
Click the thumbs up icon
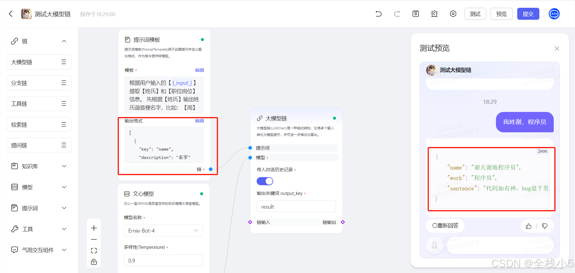pyautogui.click(x=529, y=226)
